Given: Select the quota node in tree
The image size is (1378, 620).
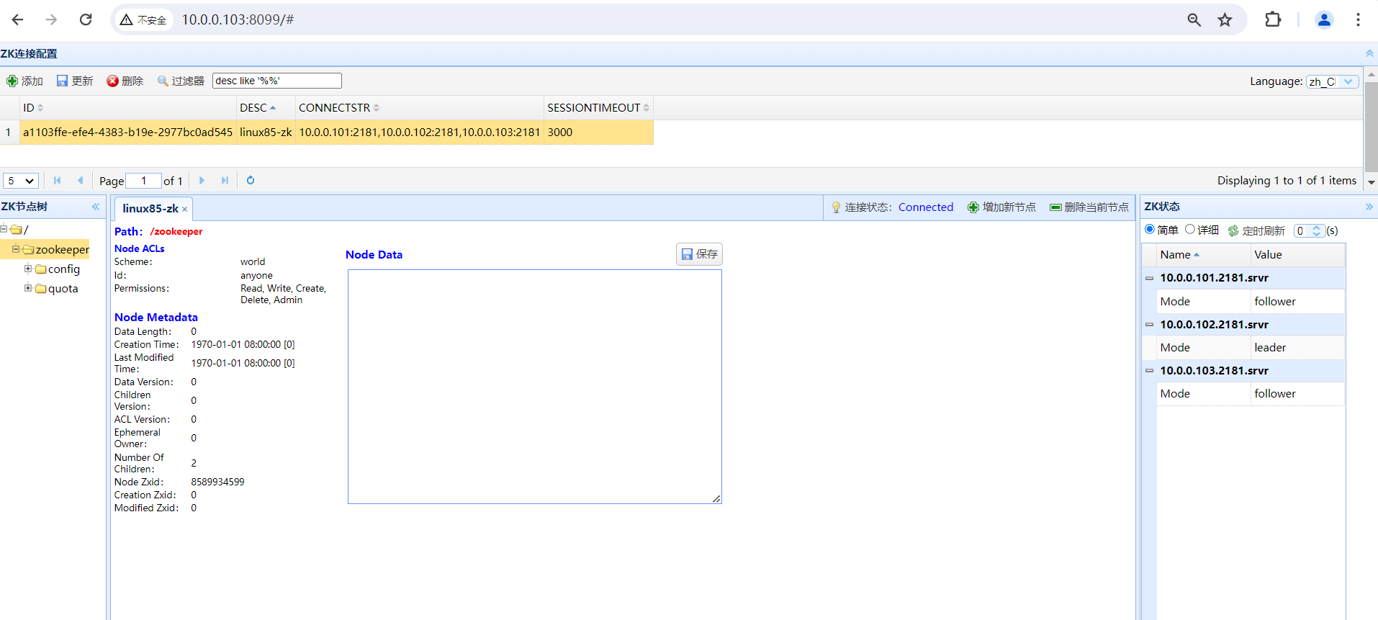Looking at the screenshot, I should pyautogui.click(x=63, y=289).
